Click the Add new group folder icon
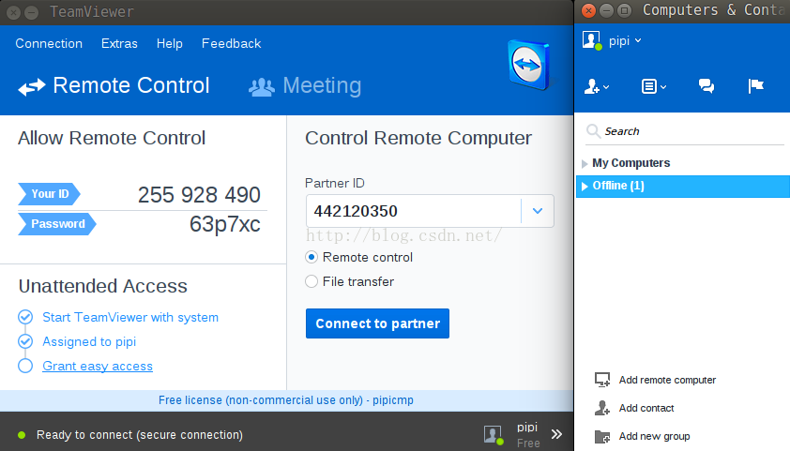 click(602, 436)
